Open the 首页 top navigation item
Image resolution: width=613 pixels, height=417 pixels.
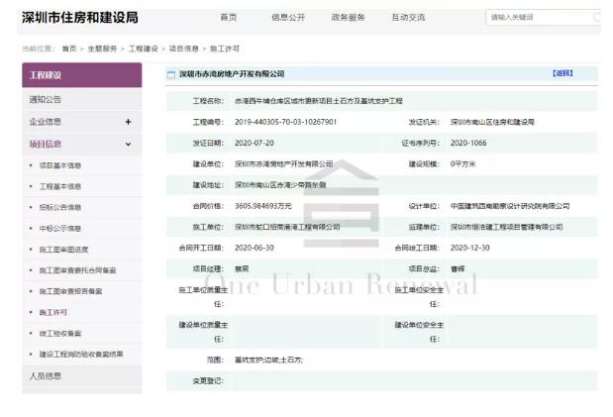[229, 17]
